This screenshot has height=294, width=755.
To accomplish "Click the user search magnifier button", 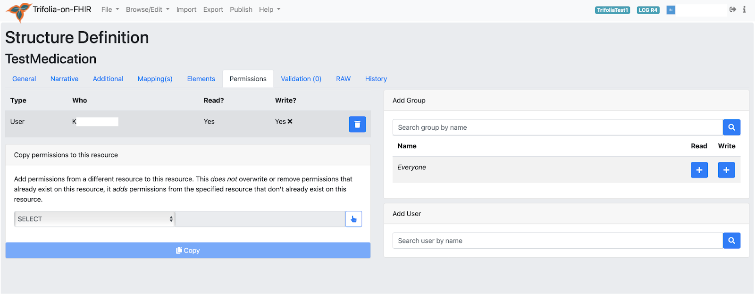I will coord(731,241).
